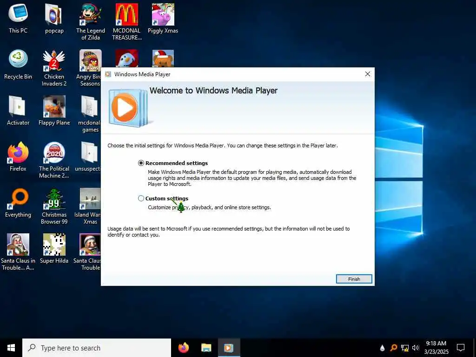Launch Firefox from the desktop
The image size is (476, 357).
point(18,157)
